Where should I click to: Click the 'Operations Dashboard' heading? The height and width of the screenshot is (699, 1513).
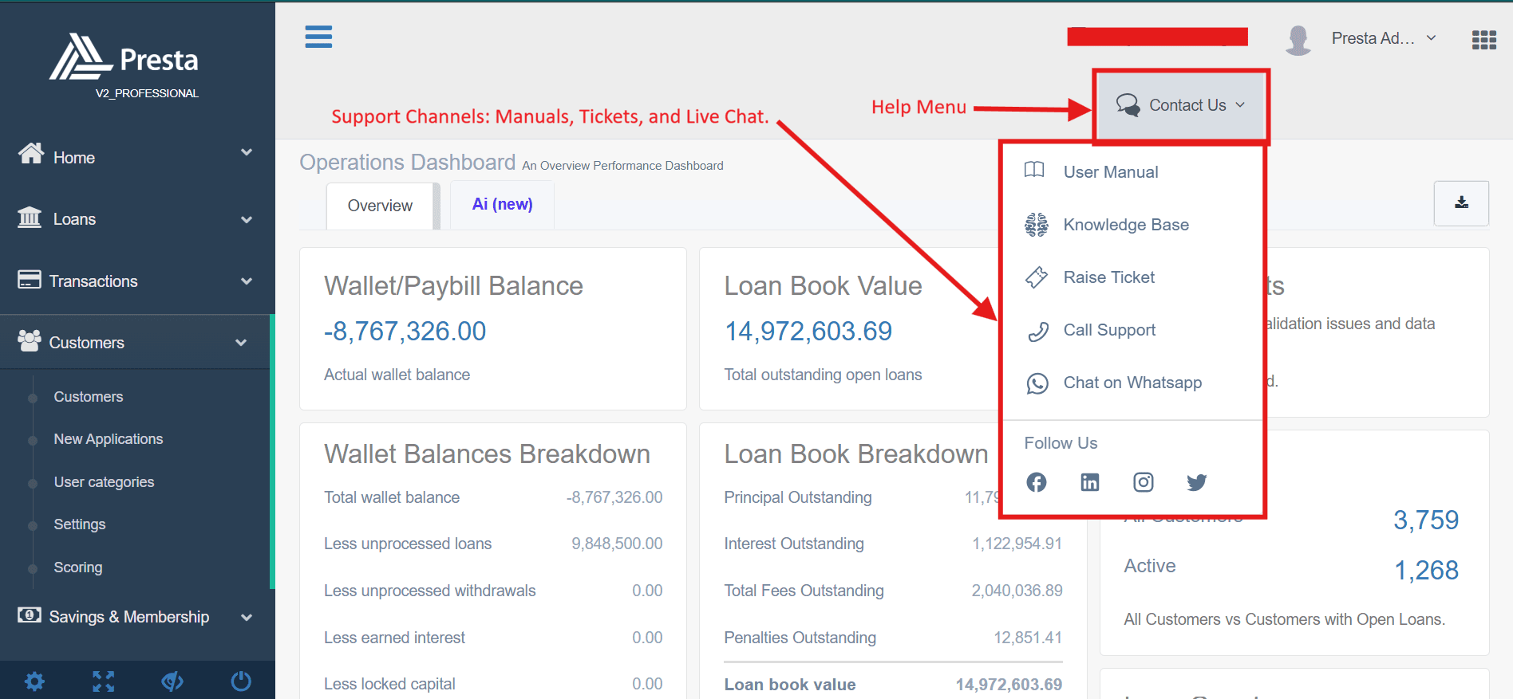408,162
